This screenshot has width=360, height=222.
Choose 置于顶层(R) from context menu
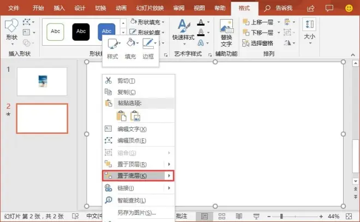pyautogui.click(x=133, y=164)
